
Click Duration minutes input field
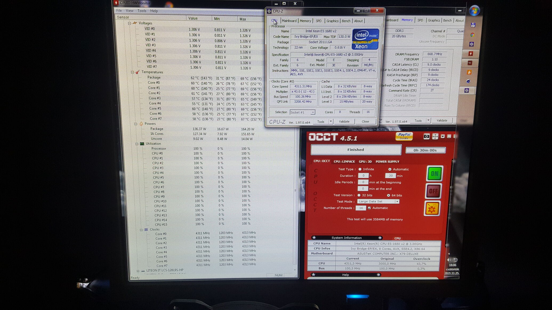(390, 176)
